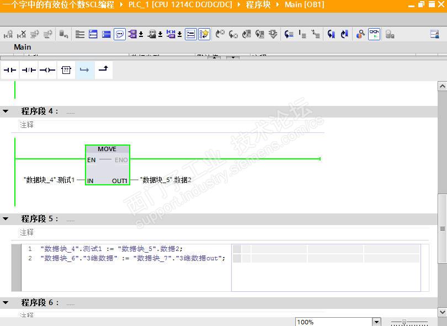
Task: Select the normally closed contact
Action: pos(29,70)
